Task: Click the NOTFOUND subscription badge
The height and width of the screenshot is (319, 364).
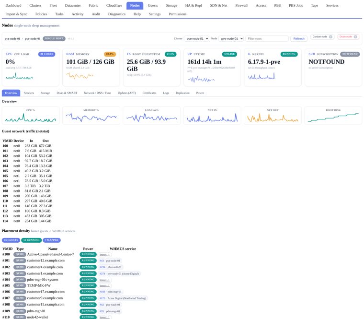Action: (350, 54)
